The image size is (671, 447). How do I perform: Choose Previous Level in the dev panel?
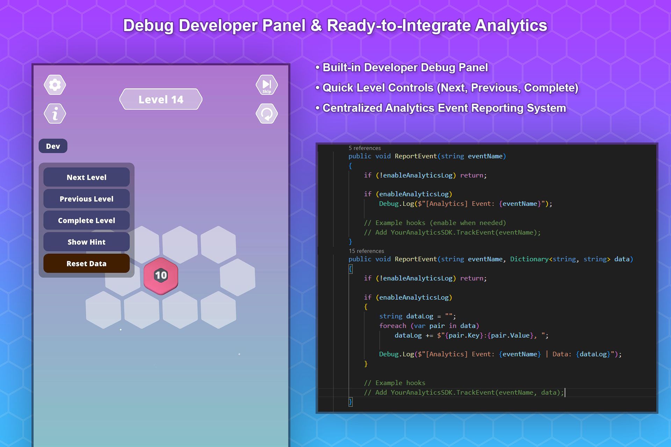point(86,199)
